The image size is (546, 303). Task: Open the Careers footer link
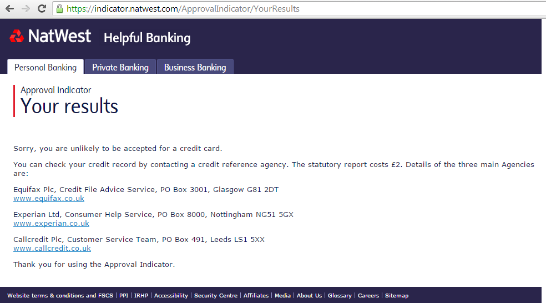[x=368, y=295]
